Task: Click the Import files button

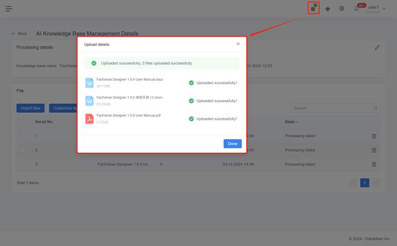Action: [x=31, y=108]
